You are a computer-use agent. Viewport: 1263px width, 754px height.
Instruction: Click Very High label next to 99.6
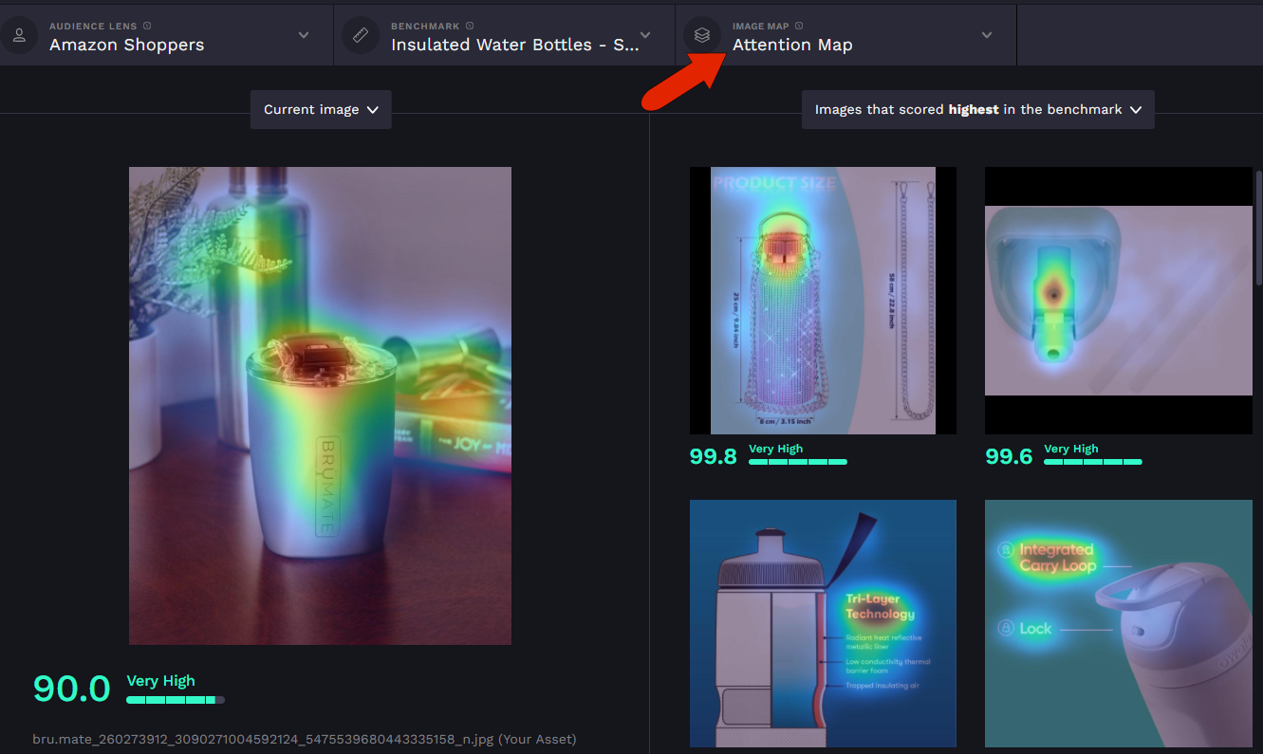pyautogui.click(x=1071, y=449)
